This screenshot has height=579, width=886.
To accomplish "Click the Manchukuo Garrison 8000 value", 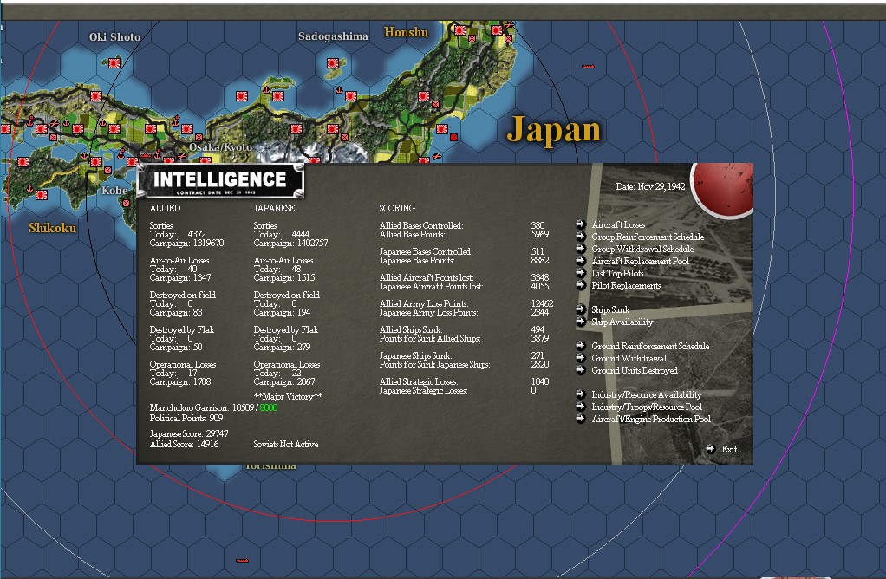I will click(269, 408).
